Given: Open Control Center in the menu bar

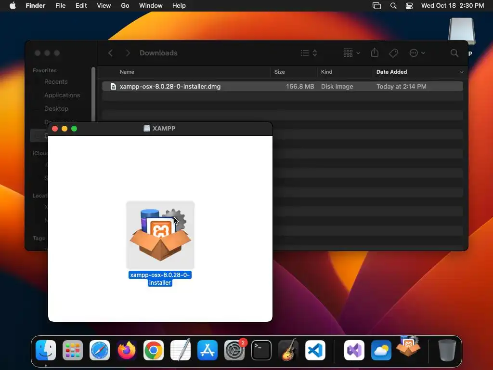Looking at the screenshot, I should point(409,6).
